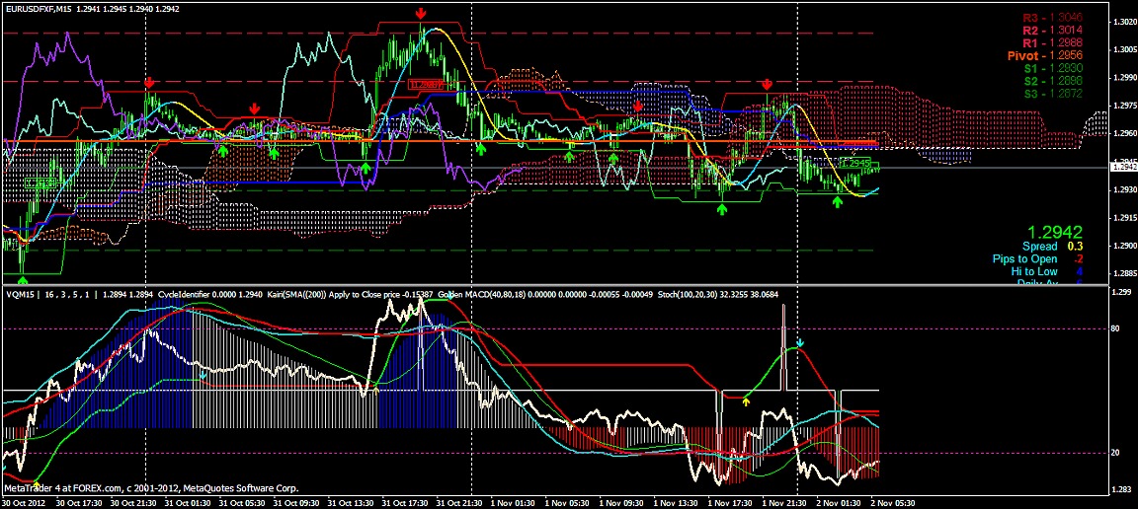Click the cyan down arrow in the indicator window
Viewport: 1138px width, 509px height.
point(800,343)
